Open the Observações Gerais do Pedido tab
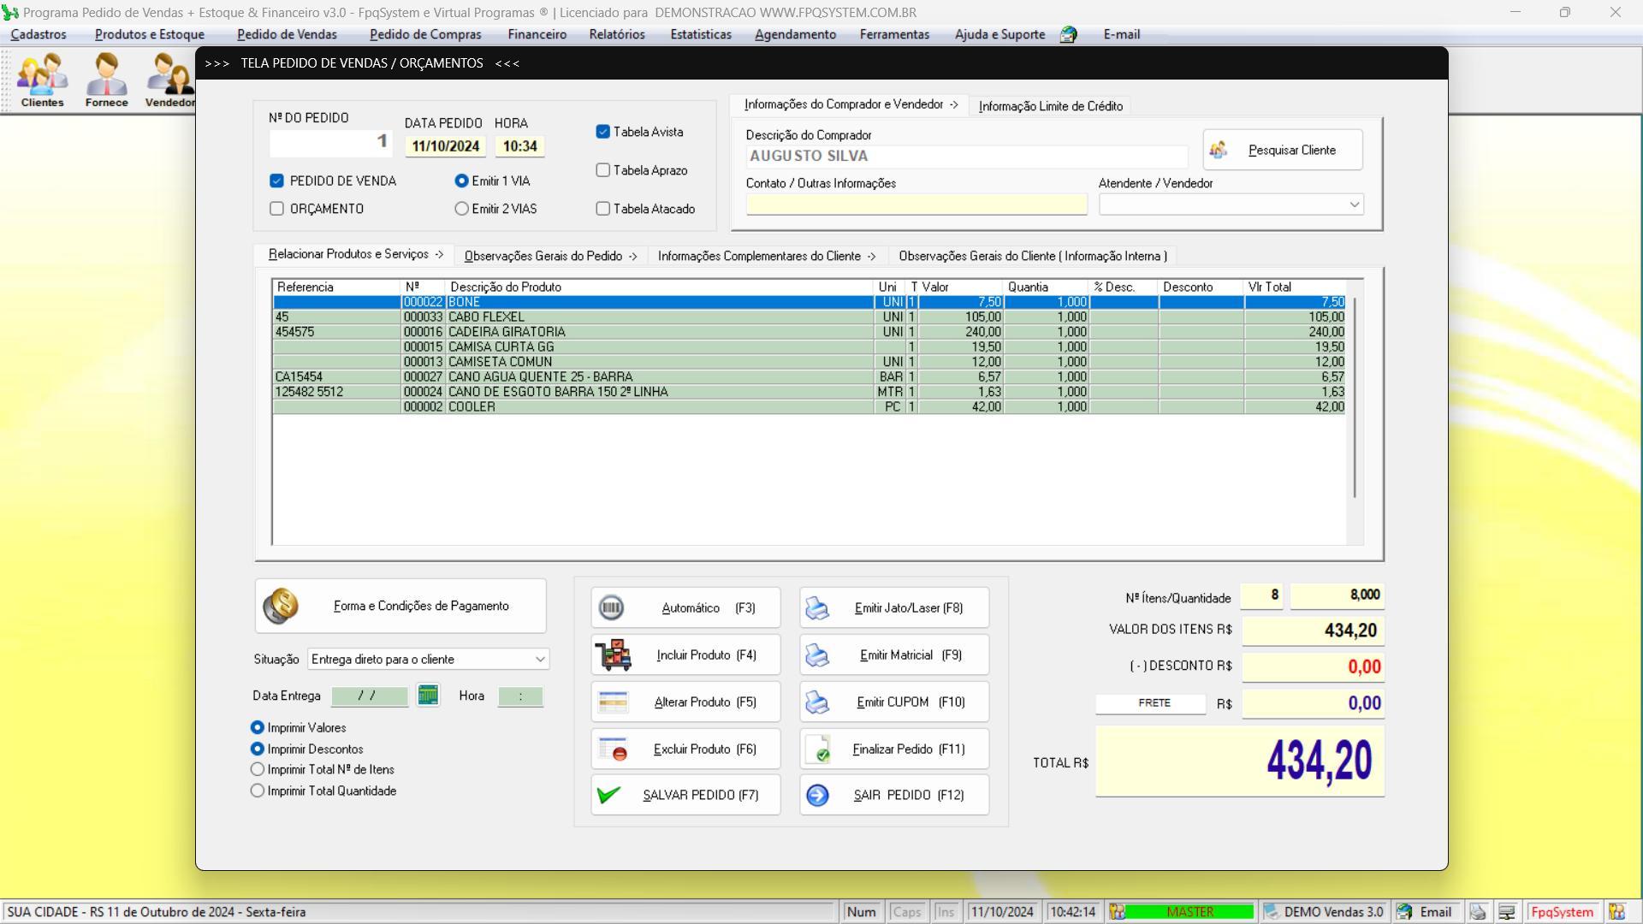1643x924 pixels. tap(550, 256)
